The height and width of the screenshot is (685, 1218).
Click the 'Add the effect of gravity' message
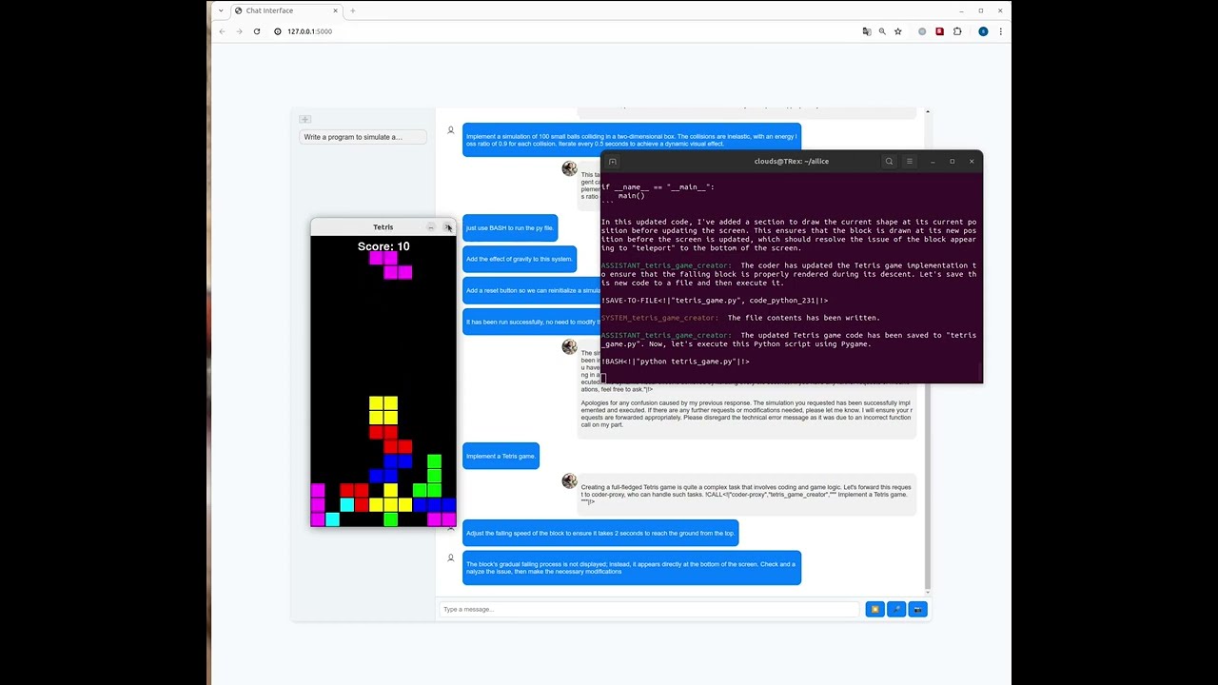pyautogui.click(x=520, y=259)
